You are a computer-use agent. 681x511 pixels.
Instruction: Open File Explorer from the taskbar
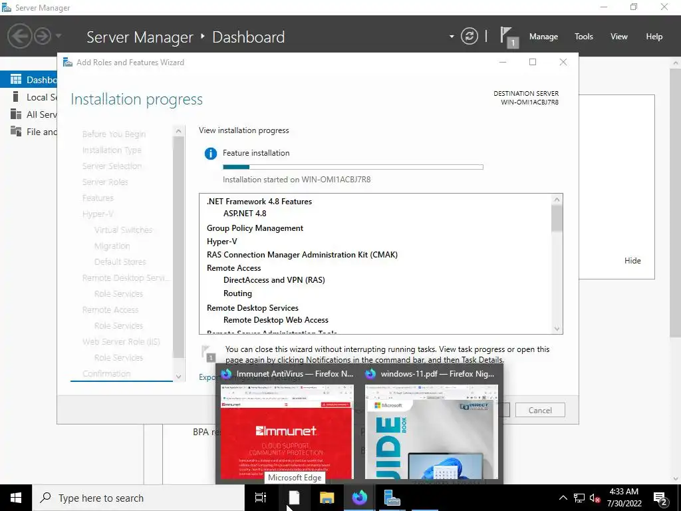point(327,498)
